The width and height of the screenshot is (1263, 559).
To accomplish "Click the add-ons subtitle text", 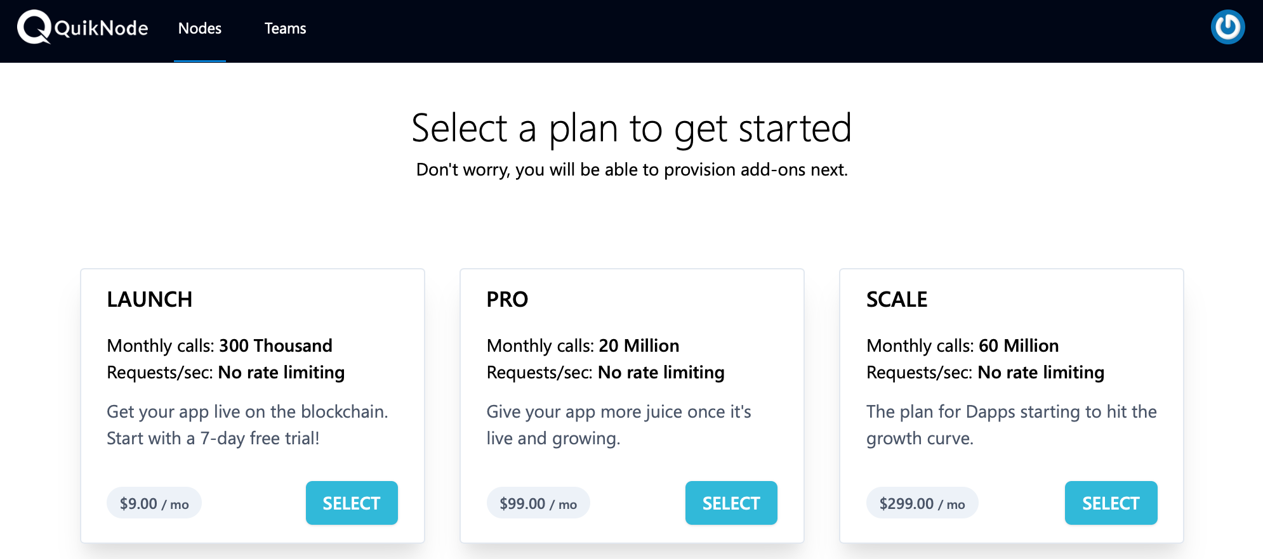I will click(x=631, y=170).
